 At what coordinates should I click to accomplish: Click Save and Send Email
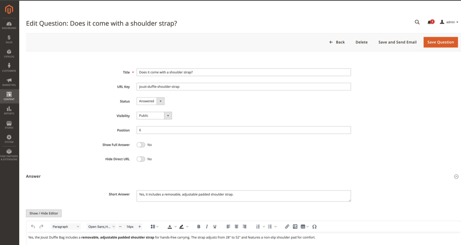point(397,42)
